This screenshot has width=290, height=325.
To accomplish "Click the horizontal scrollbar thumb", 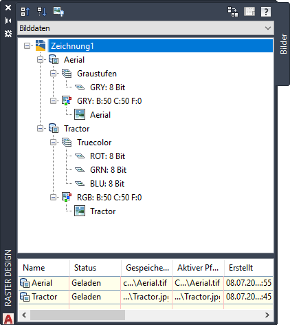I will tap(78, 315).
